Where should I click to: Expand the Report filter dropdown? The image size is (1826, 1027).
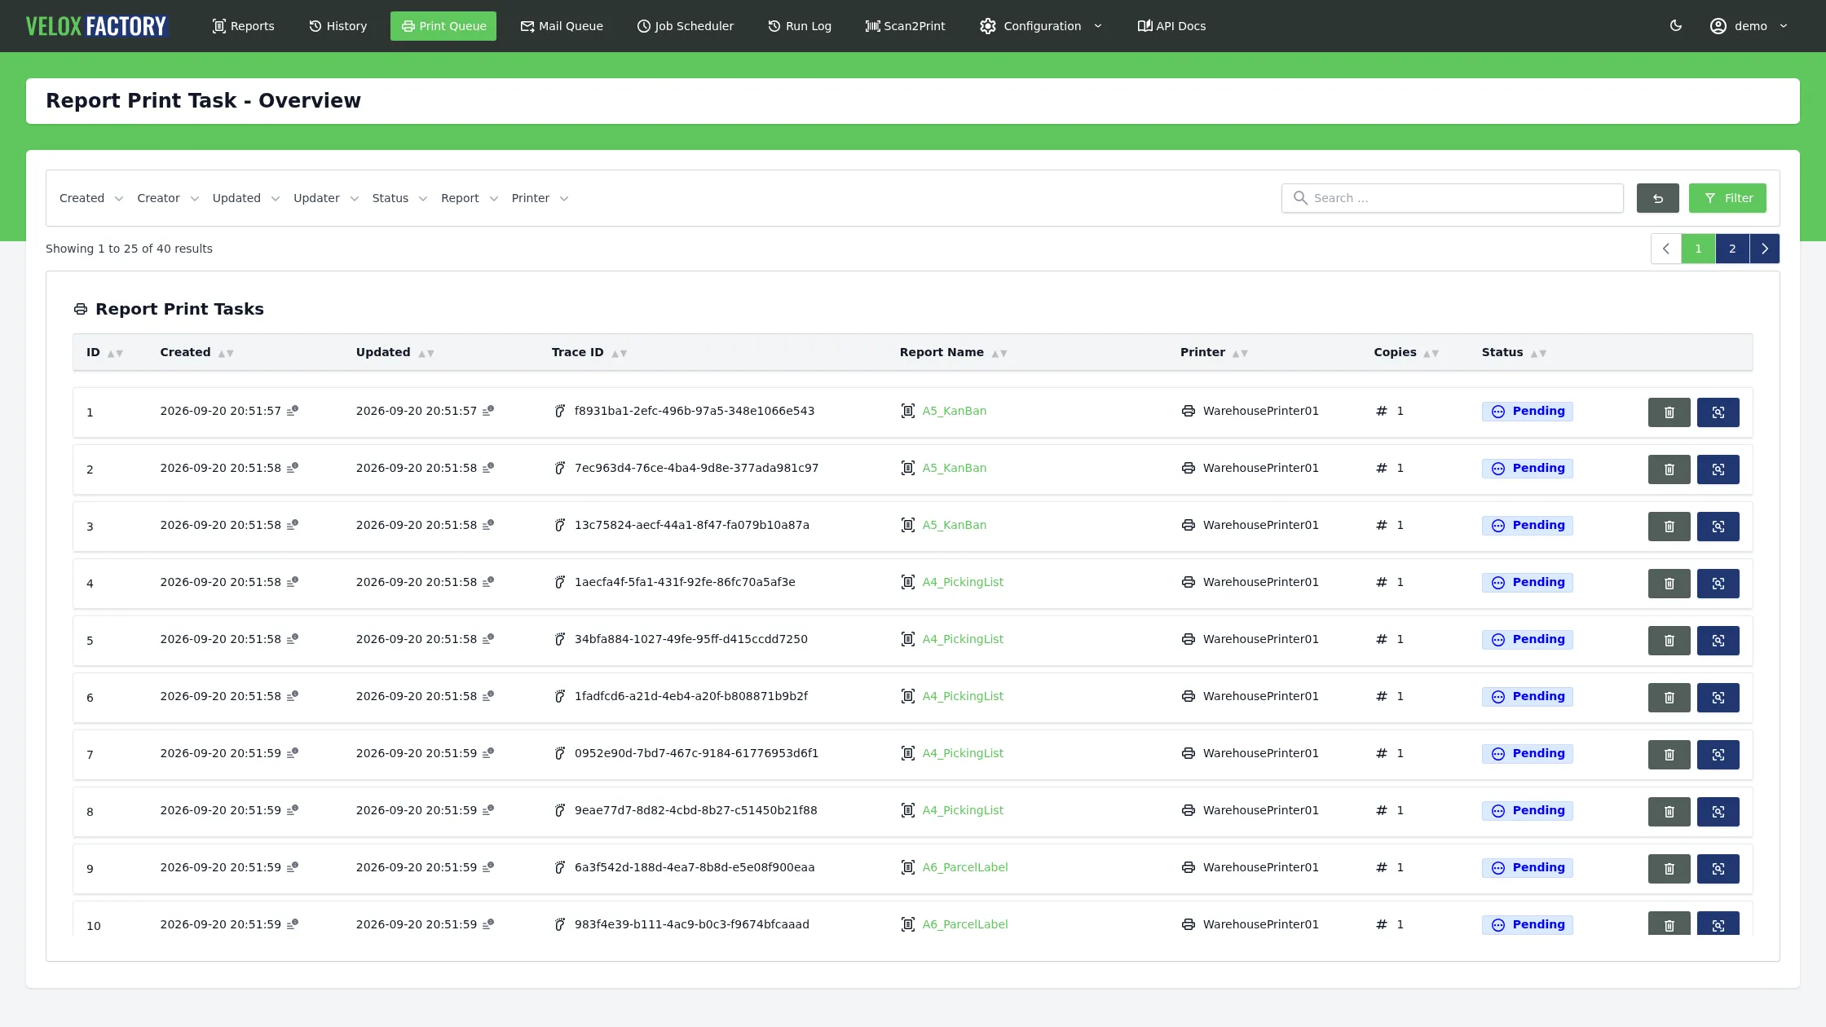470,198
